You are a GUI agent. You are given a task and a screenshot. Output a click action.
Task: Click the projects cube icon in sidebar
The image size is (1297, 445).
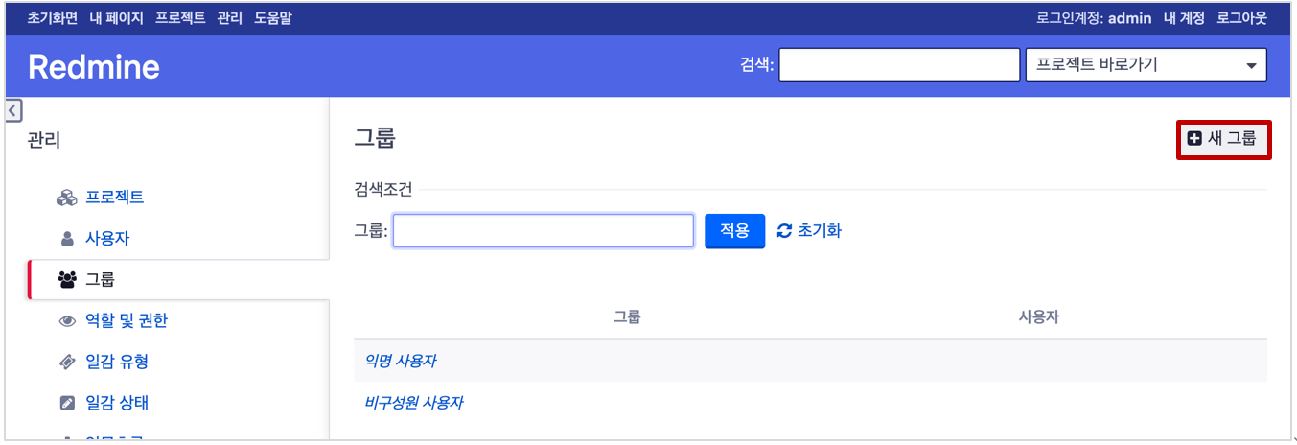pos(67,198)
